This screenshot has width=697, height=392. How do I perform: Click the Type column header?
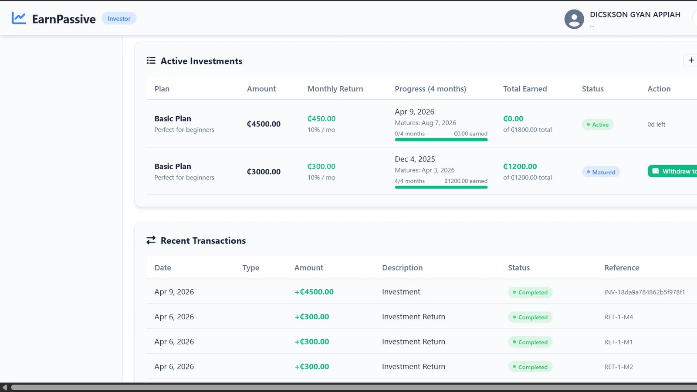pos(251,268)
